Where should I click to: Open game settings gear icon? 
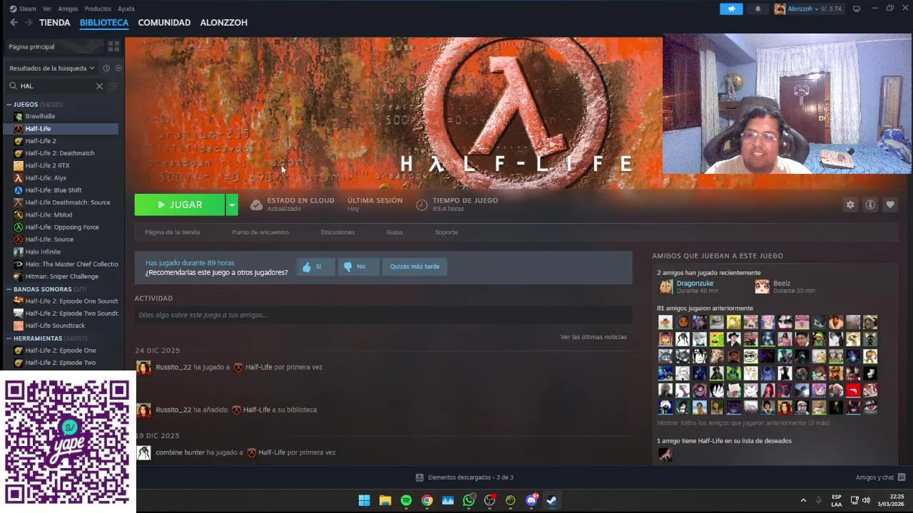pyautogui.click(x=850, y=204)
